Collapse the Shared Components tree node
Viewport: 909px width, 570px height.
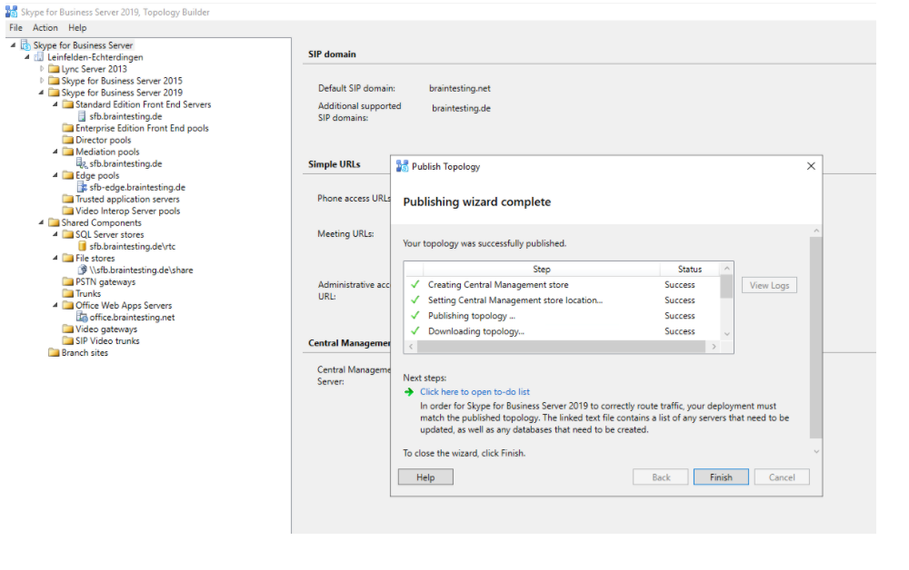coord(41,223)
